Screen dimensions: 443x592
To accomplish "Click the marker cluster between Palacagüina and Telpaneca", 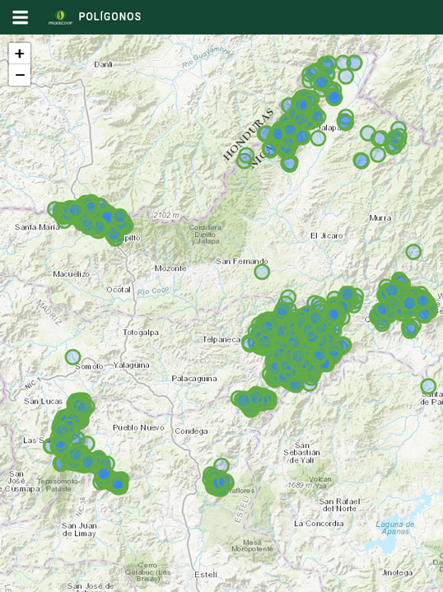I will pos(254,401).
